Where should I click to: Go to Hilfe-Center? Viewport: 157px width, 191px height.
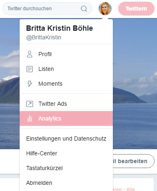66,153
